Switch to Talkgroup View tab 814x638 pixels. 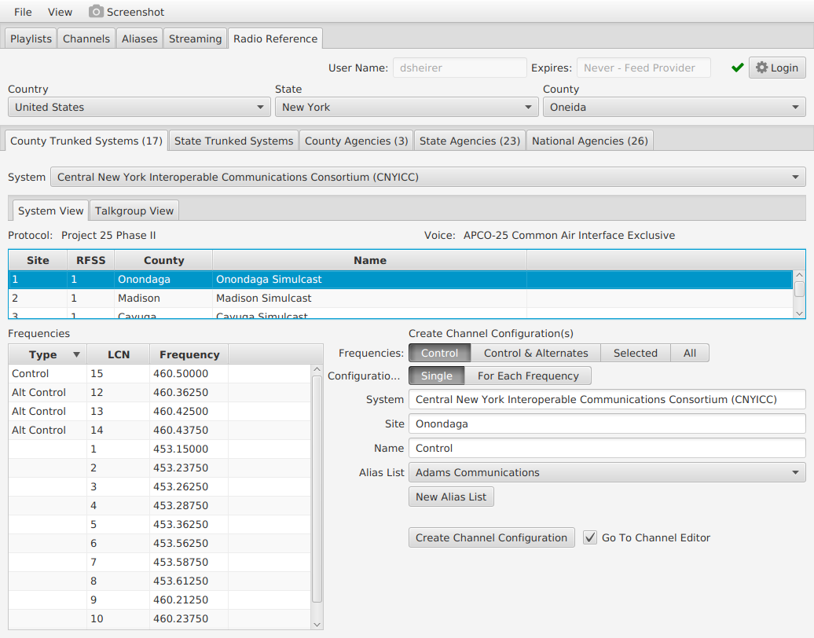(134, 211)
